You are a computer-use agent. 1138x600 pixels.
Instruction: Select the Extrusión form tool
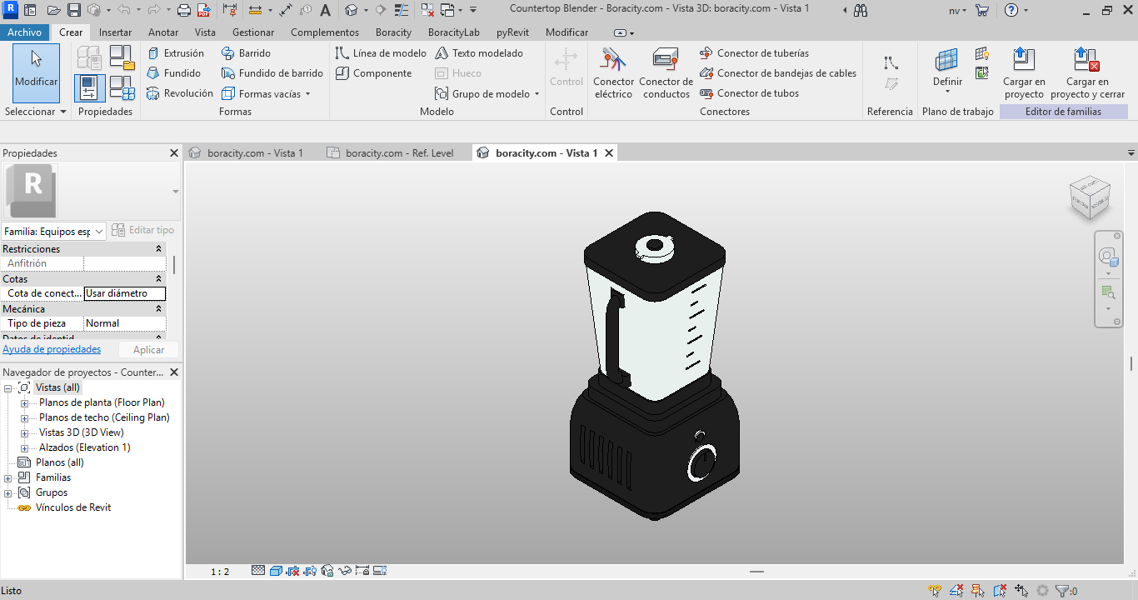pyautogui.click(x=175, y=53)
